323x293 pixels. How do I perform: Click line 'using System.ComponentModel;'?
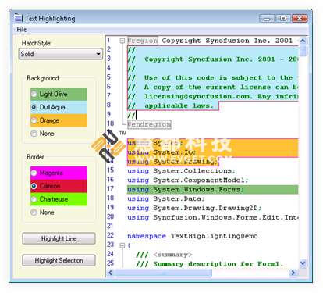[x=188, y=180]
